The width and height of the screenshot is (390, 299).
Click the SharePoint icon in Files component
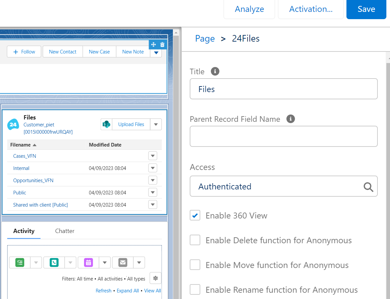106,124
